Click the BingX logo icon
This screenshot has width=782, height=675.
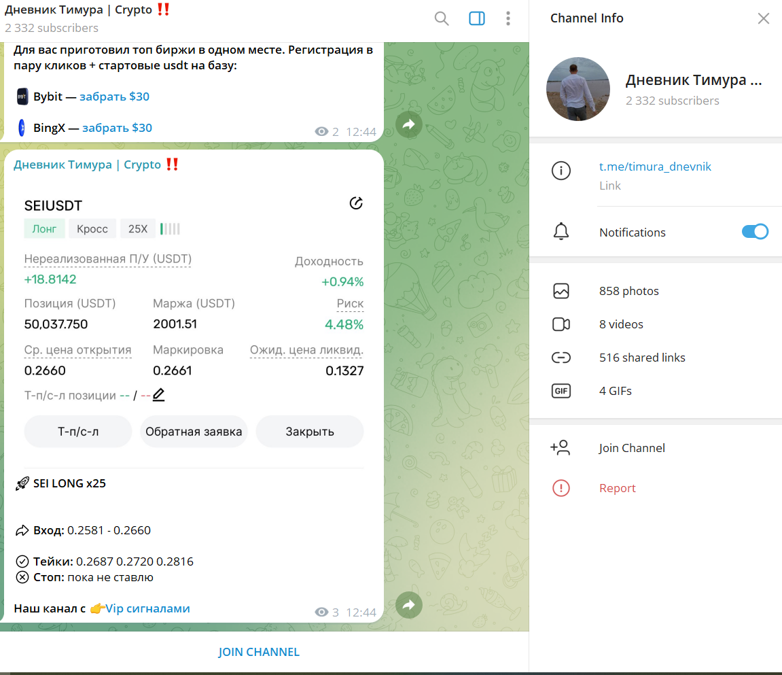pyautogui.click(x=22, y=128)
